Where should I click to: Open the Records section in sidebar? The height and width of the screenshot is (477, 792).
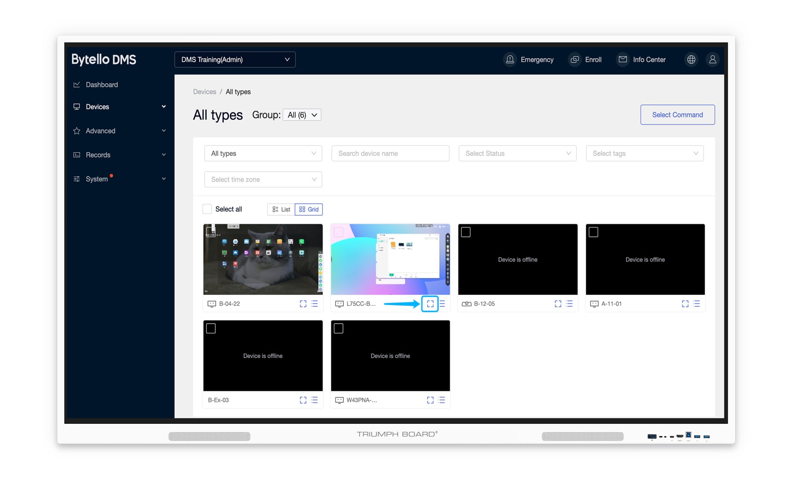[98, 155]
